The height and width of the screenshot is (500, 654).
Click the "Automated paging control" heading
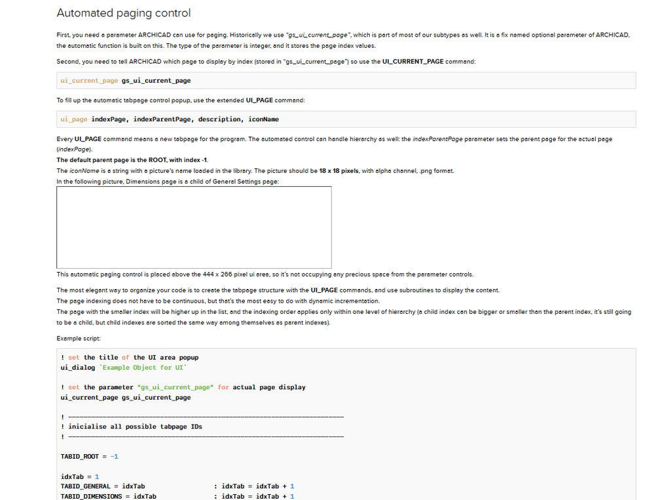click(x=124, y=13)
